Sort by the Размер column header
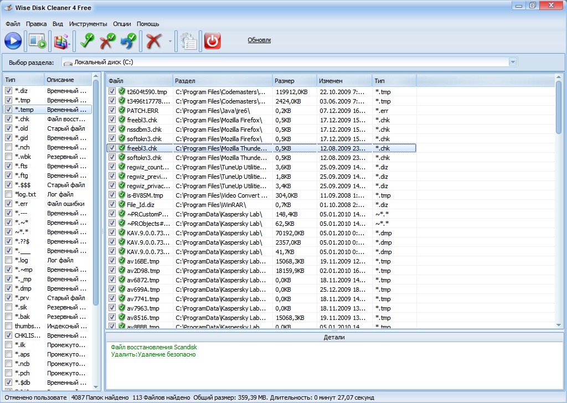Screen dimensions: 567x403 (x=295, y=81)
